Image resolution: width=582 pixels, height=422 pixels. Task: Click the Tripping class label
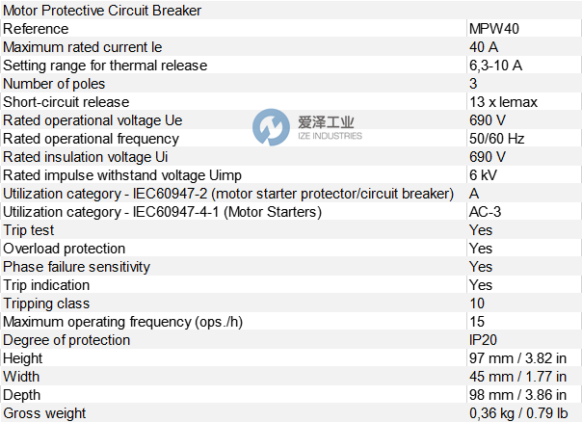tap(46, 303)
